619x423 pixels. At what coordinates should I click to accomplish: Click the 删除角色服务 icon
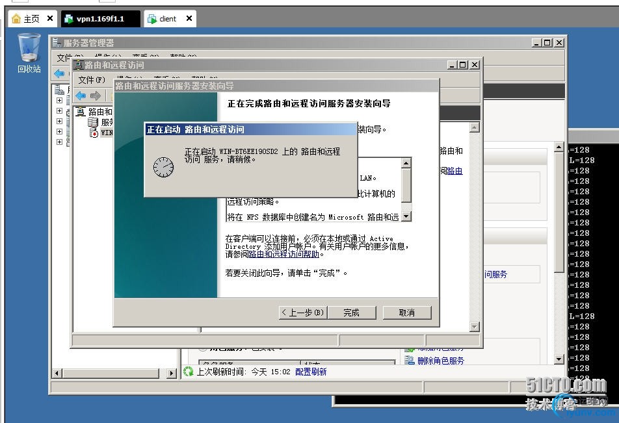pos(410,360)
